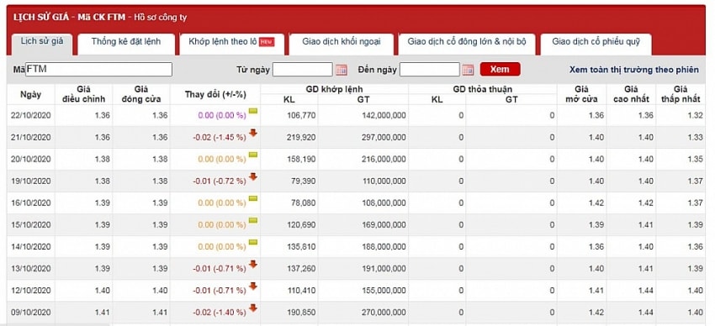Viewport: 715px width, 326px height.
Task: Click the red down arrow for 09/10/2020
Action: [253, 308]
